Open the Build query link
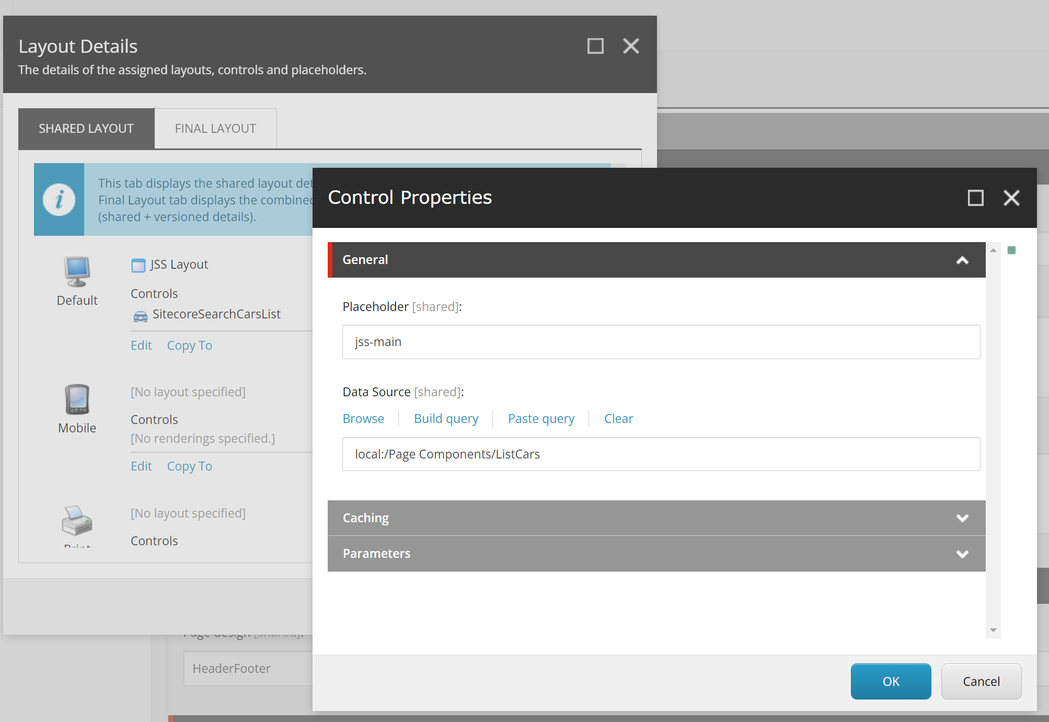Image resolution: width=1049 pixels, height=722 pixels. pyautogui.click(x=446, y=419)
